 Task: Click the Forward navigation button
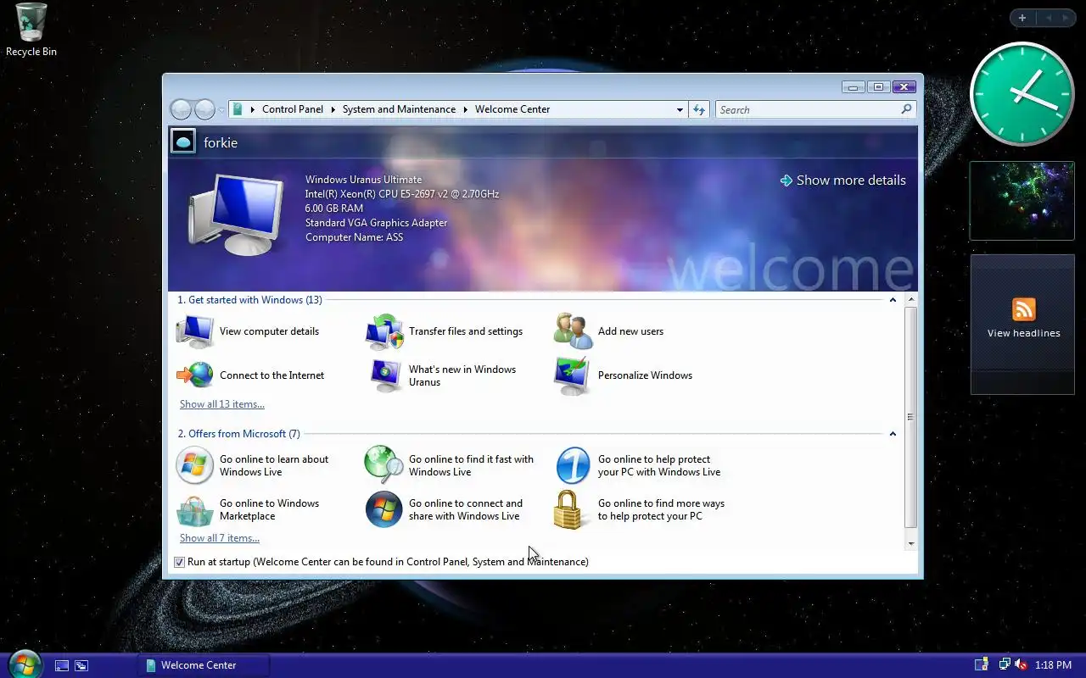(x=204, y=109)
